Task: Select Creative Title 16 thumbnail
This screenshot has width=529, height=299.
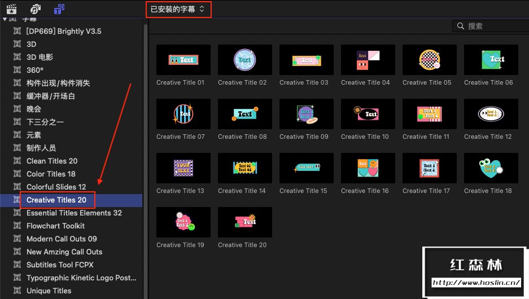Action: click(x=368, y=168)
